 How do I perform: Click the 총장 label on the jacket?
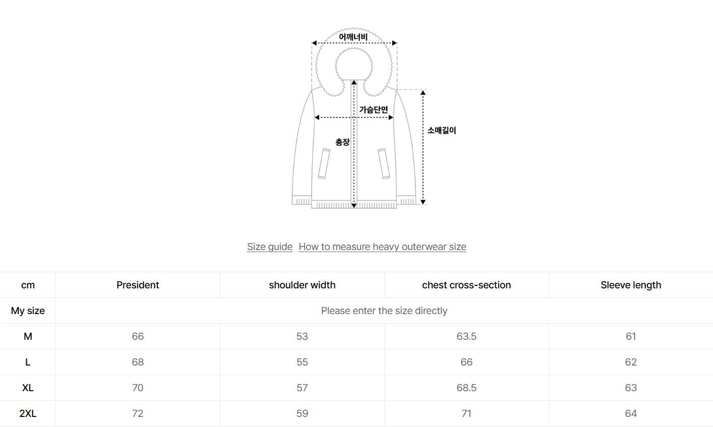pos(342,142)
